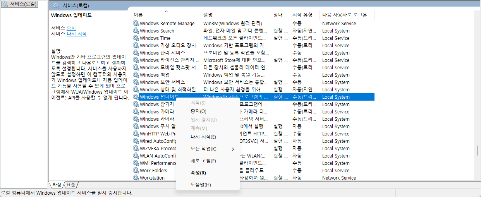Sort by the 시작 유형 column header

pos(305,15)
